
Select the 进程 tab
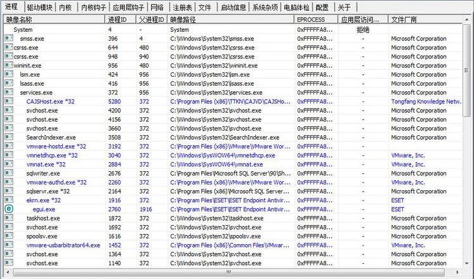[12, 6]
